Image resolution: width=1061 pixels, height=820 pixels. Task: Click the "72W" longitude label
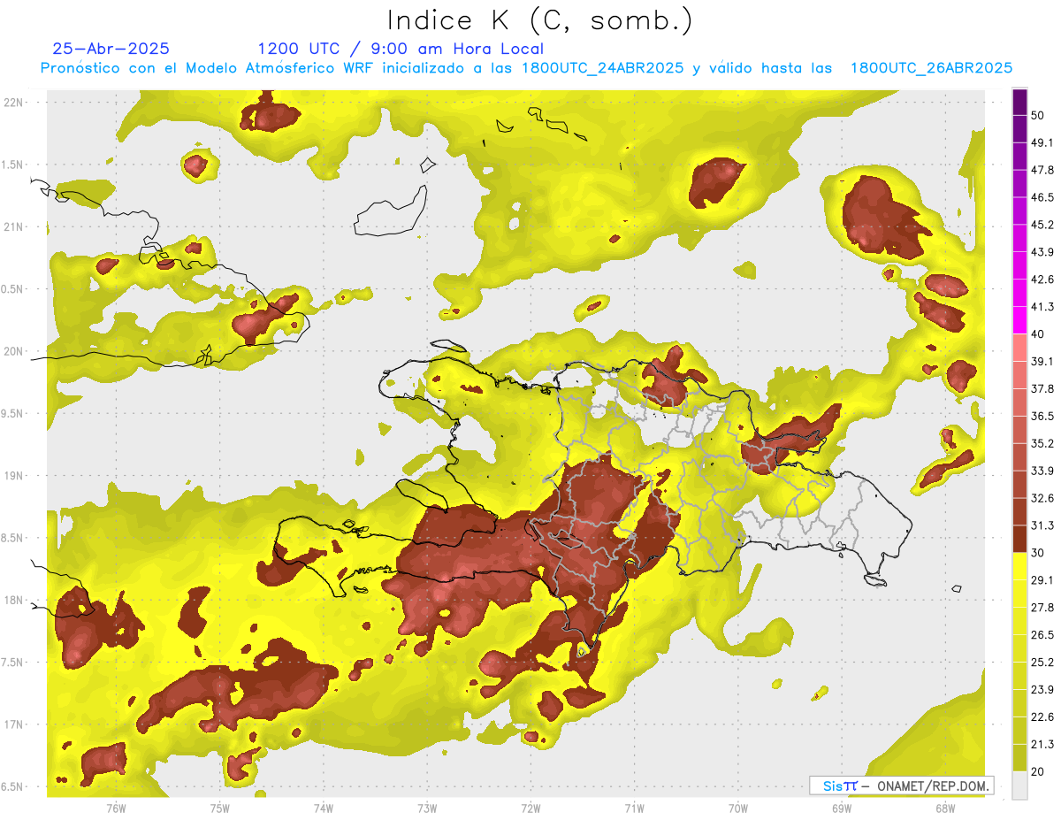click(x=530, y=809)
